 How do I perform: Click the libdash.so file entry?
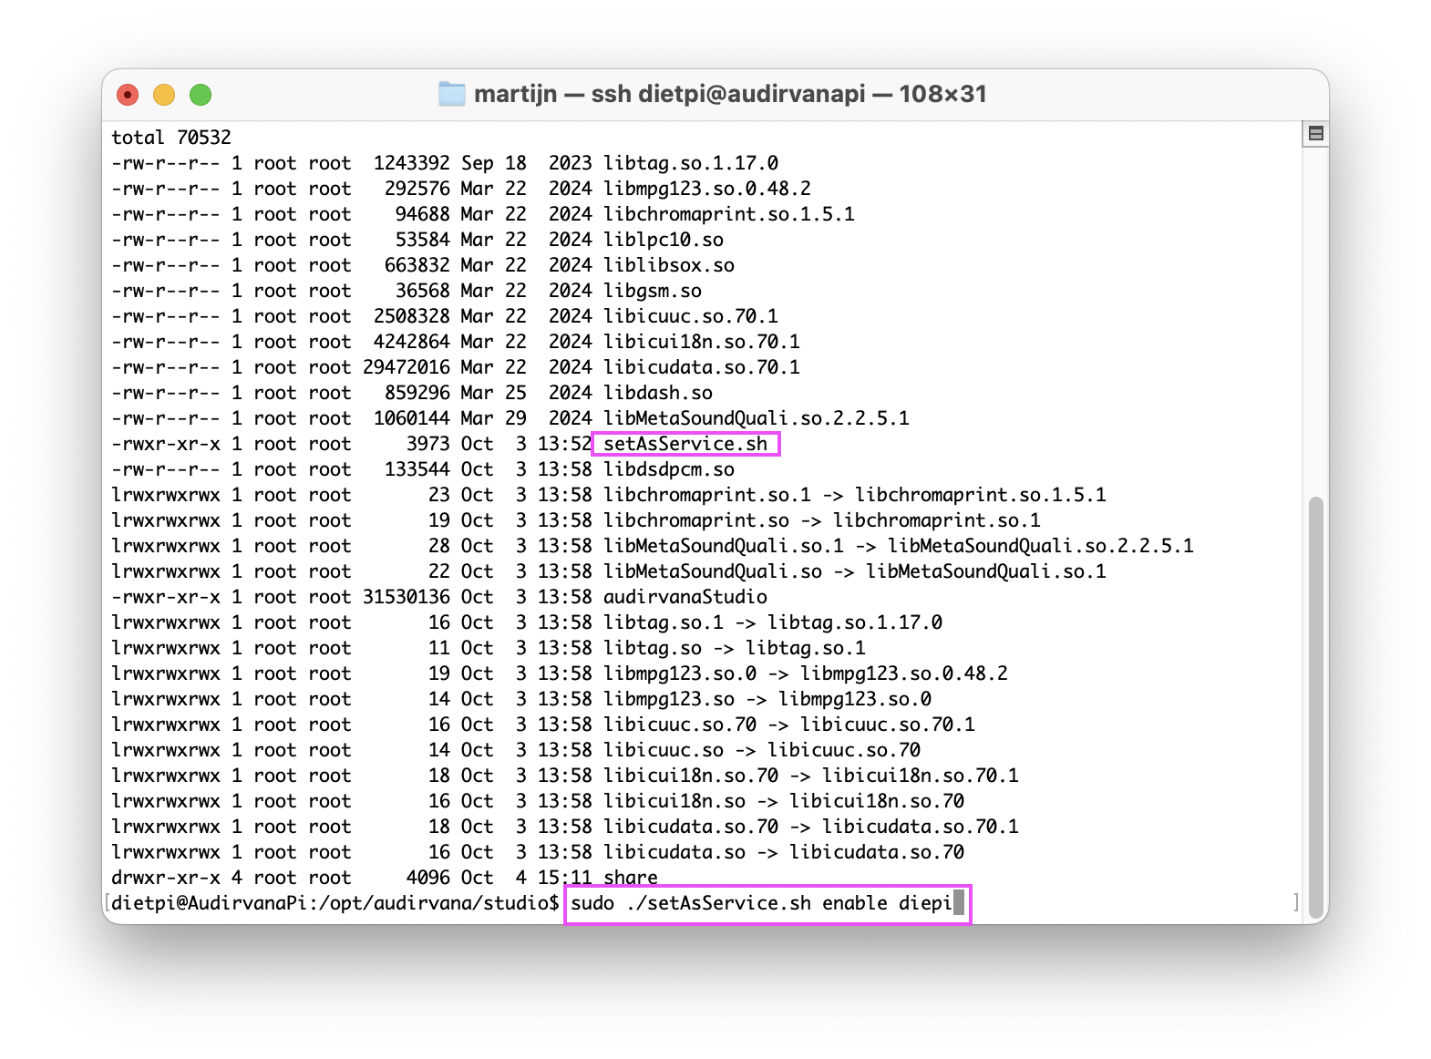pyautogui.click(x=658, y=393)
